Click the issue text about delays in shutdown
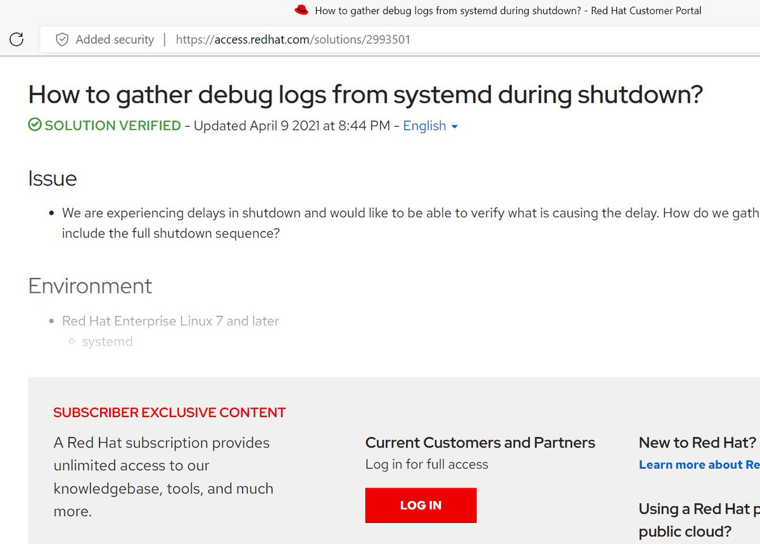The height and width of the screenshot is (544, 760). (x=411, y=223)
